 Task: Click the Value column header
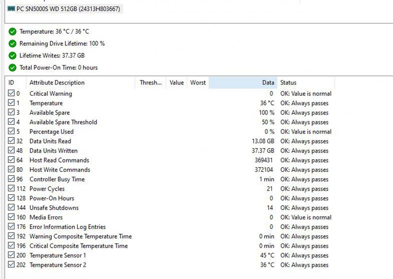pos(176,83)
